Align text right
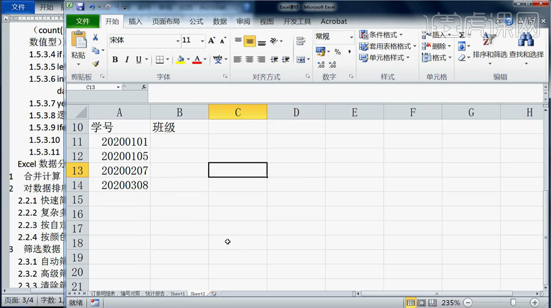This screenshot has height=308, width=551. [261, 59]
